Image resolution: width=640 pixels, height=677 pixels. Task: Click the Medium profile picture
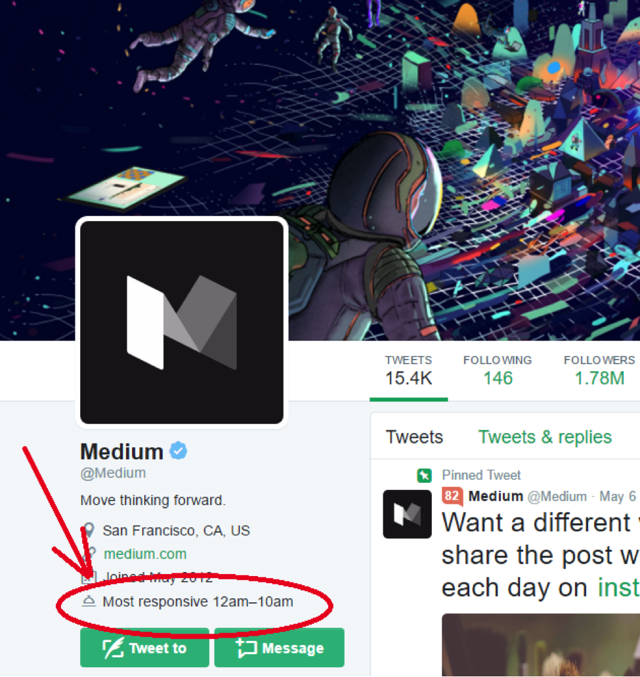click(x=182, y=321)
